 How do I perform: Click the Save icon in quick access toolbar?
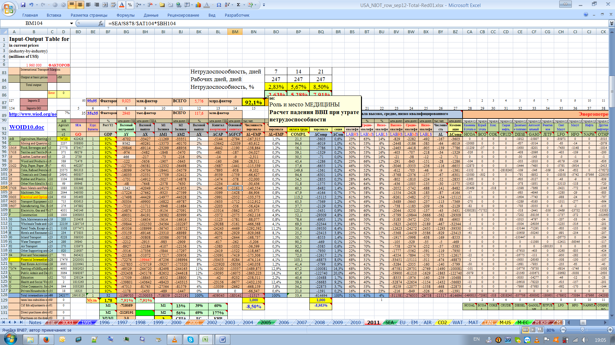(x=23, y=5)
